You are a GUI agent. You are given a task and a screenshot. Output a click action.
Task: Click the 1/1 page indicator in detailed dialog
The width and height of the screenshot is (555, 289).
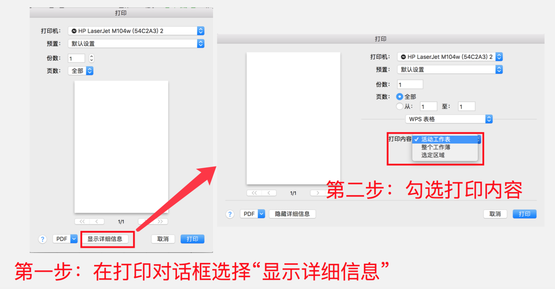[293, 193]
